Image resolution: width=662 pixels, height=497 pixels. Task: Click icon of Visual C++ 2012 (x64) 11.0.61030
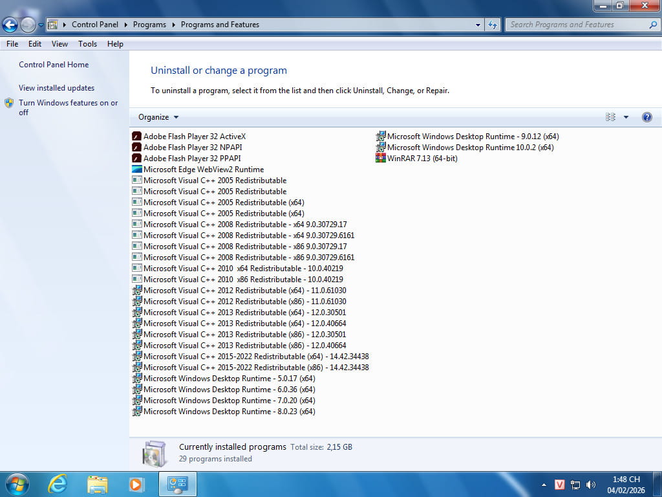137,290
